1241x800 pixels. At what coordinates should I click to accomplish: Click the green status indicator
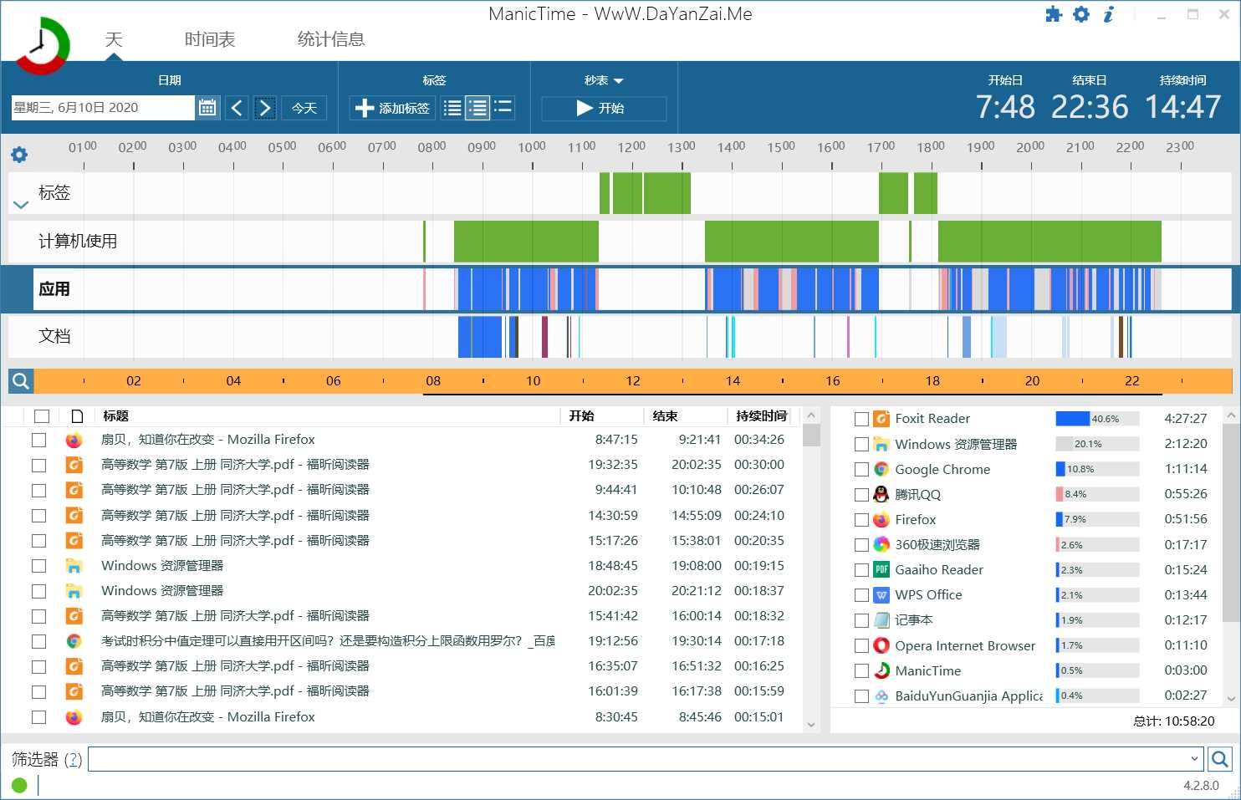(x=19, y=785)
